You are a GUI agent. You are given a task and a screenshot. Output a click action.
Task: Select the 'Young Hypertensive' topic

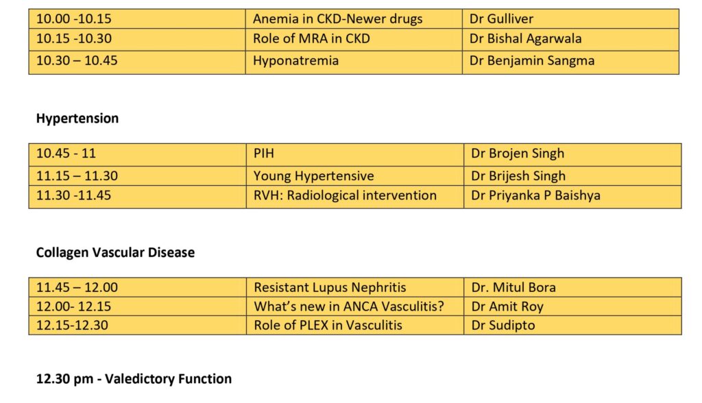313,176
